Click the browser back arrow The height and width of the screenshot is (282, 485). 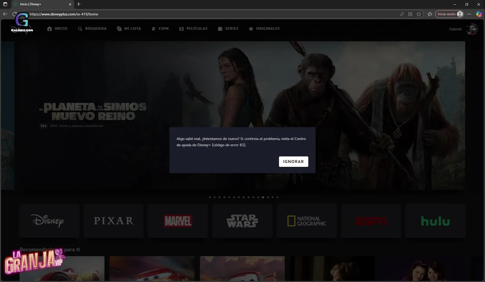point(5,14)
